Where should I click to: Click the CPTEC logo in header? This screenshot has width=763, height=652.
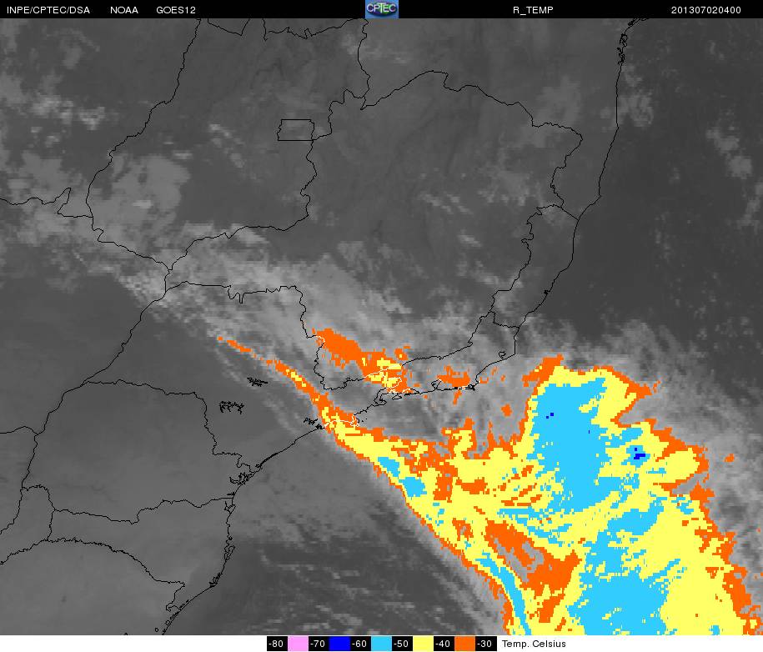382,9
